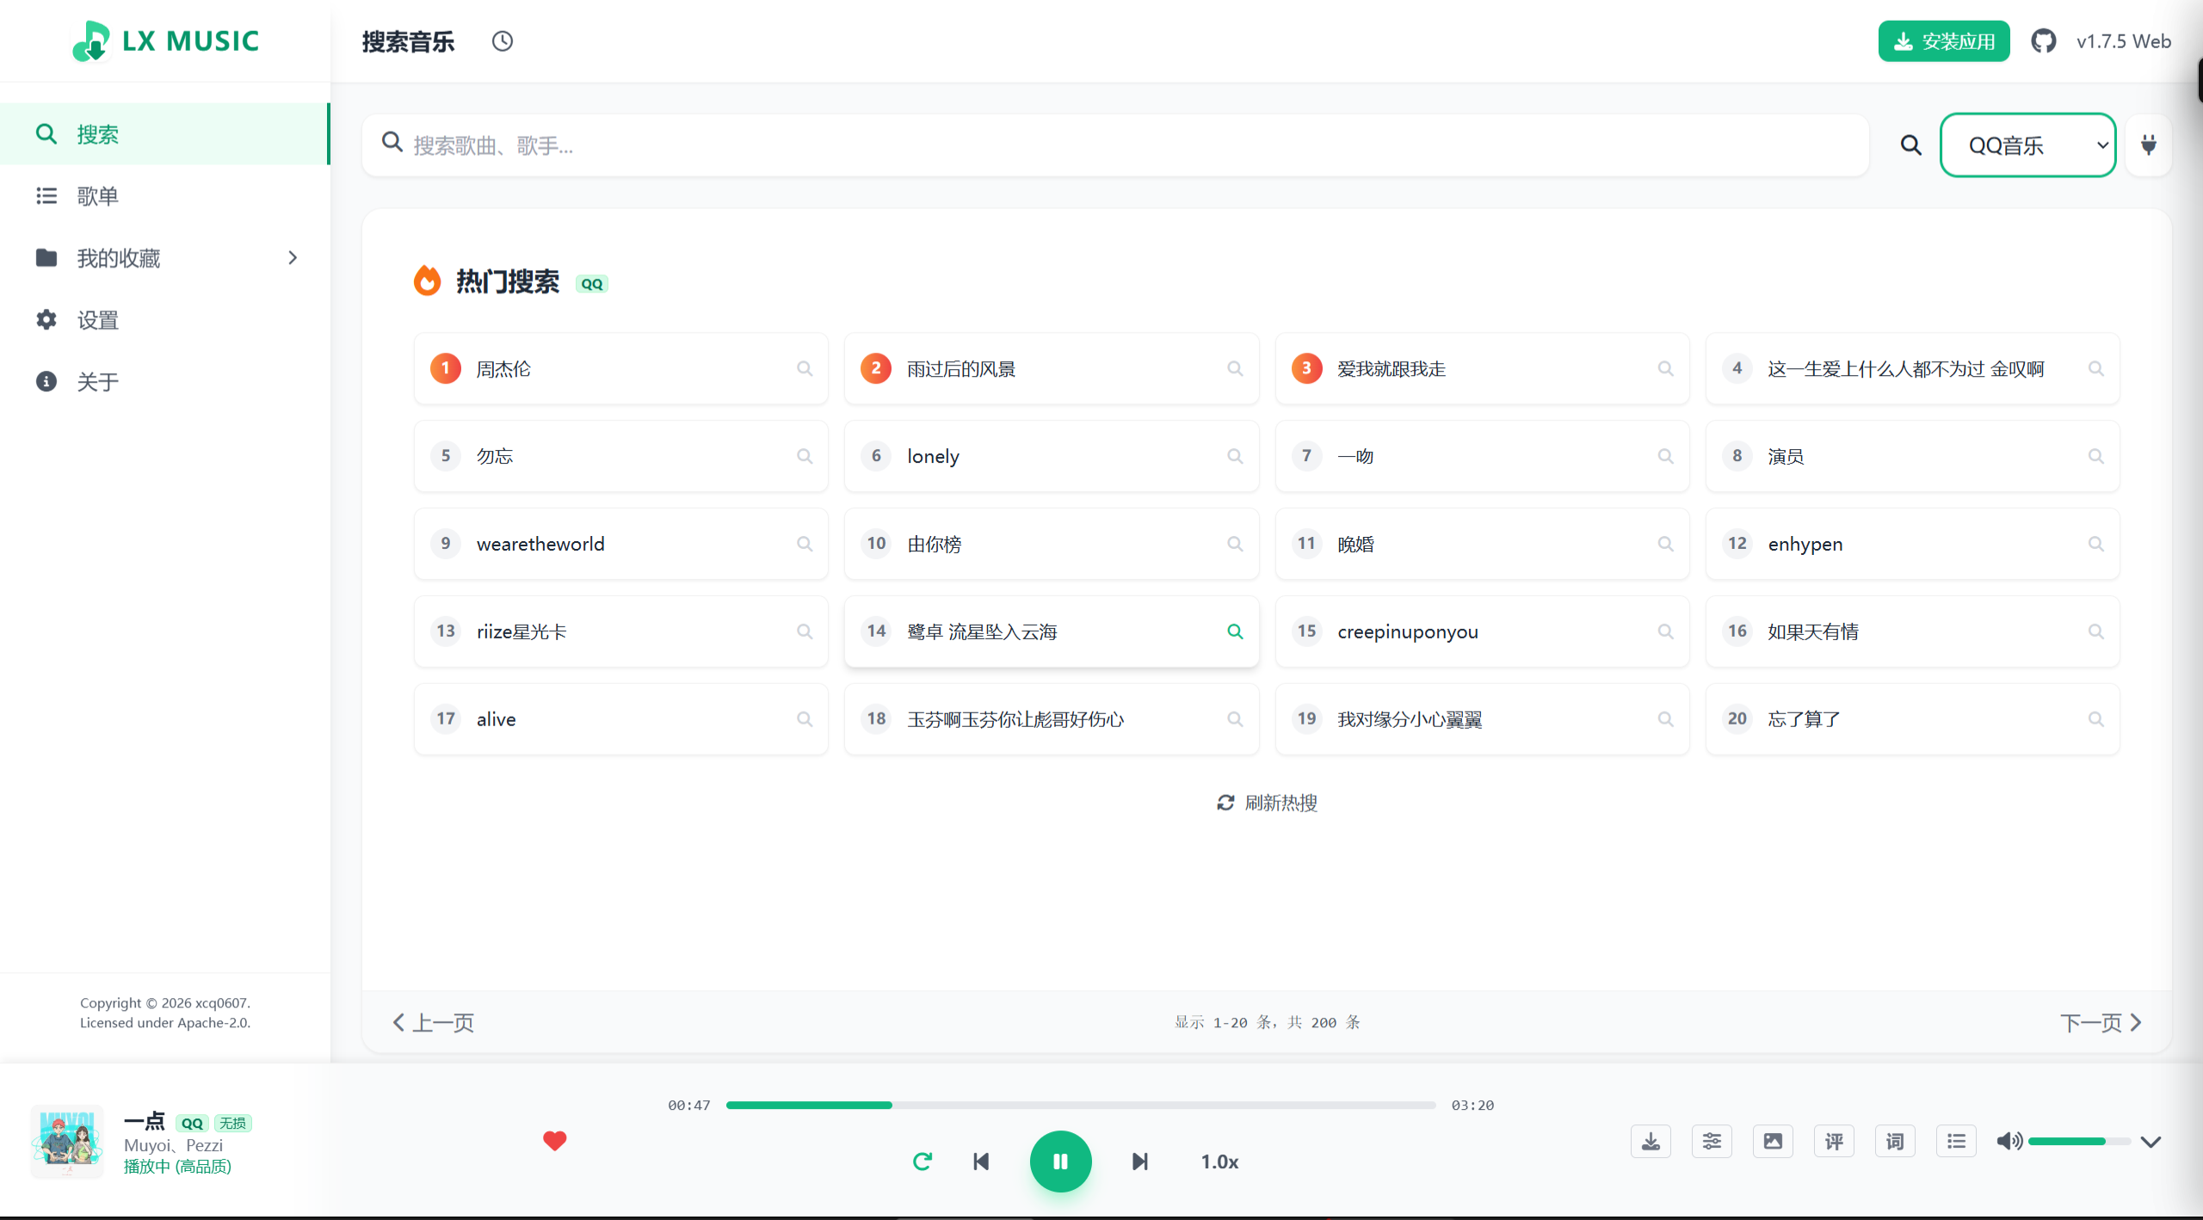Screen dimensions: 2203x1220
Task: Open the QQ音乐 source dropdown
Action: point(2027,145)
